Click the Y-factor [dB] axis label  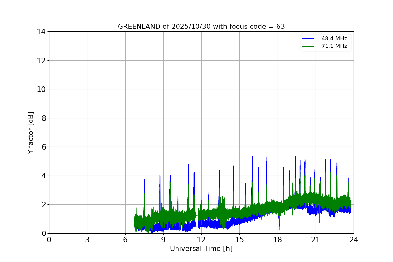pyautogui.click(x=31, y=133)
